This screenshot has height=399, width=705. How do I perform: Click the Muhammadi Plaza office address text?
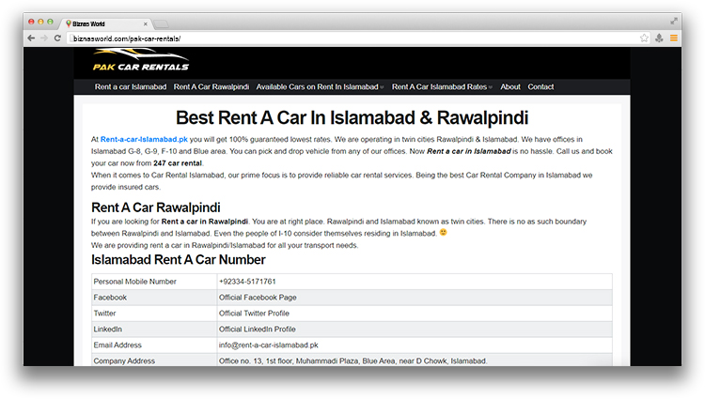coord(352,361)
